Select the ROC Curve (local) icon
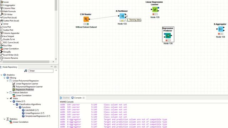 [1, 42]
